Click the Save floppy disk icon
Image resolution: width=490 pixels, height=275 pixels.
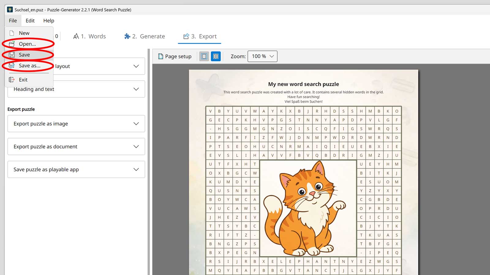click(12, 55)
